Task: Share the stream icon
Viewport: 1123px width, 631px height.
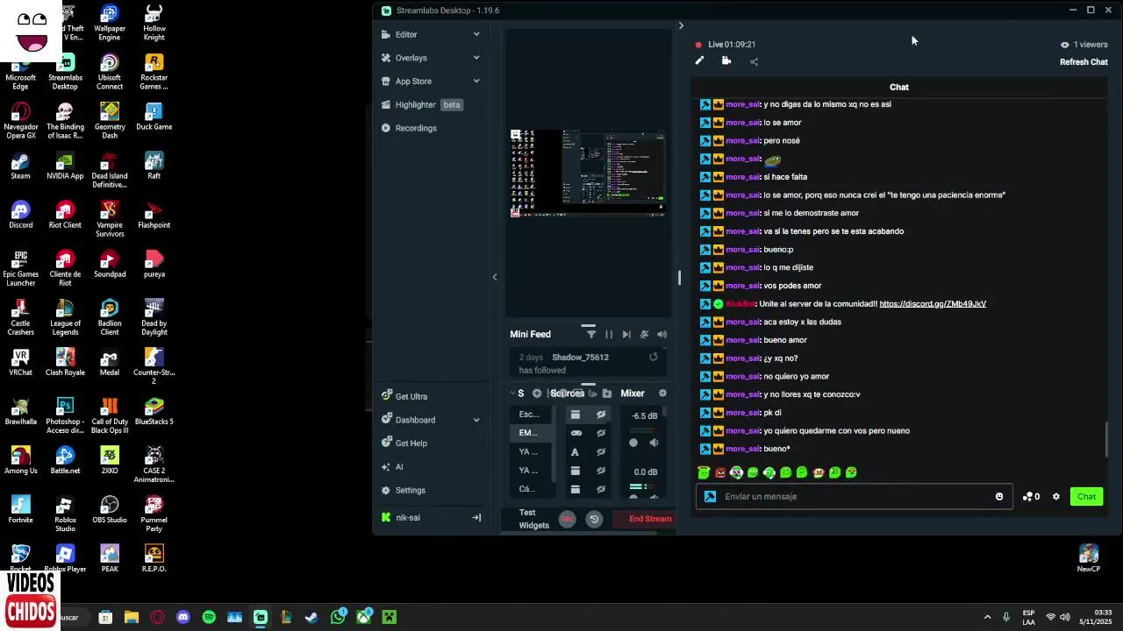Action: [x=754, y=61]
